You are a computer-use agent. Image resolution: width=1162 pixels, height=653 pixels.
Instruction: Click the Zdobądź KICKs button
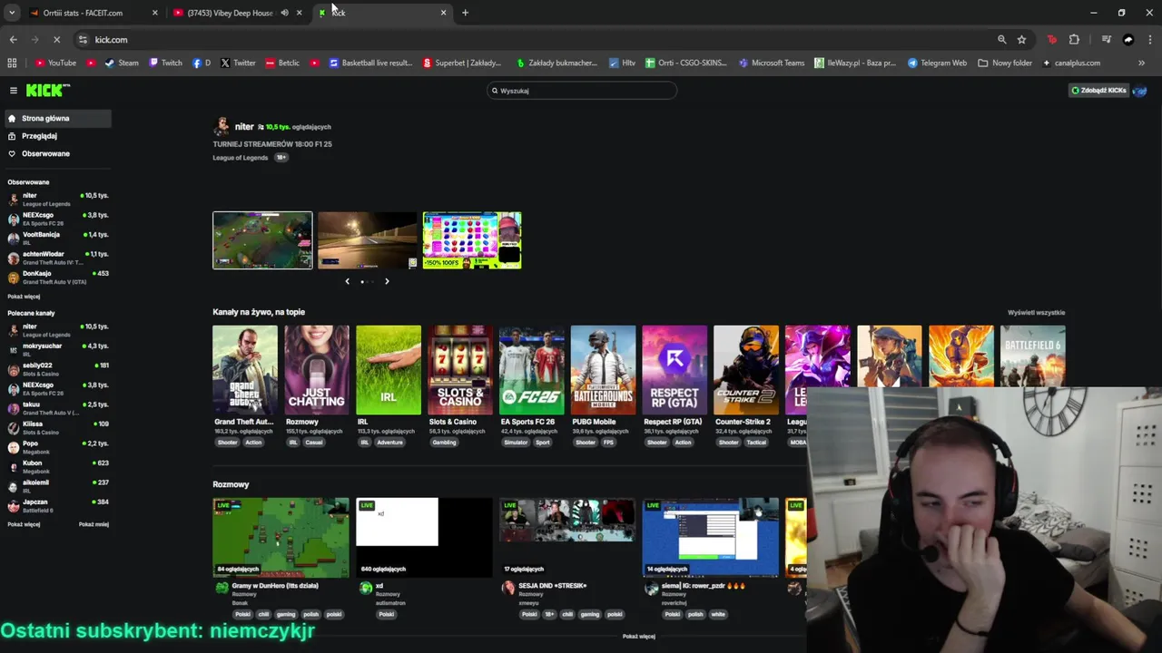point(1098,91)
